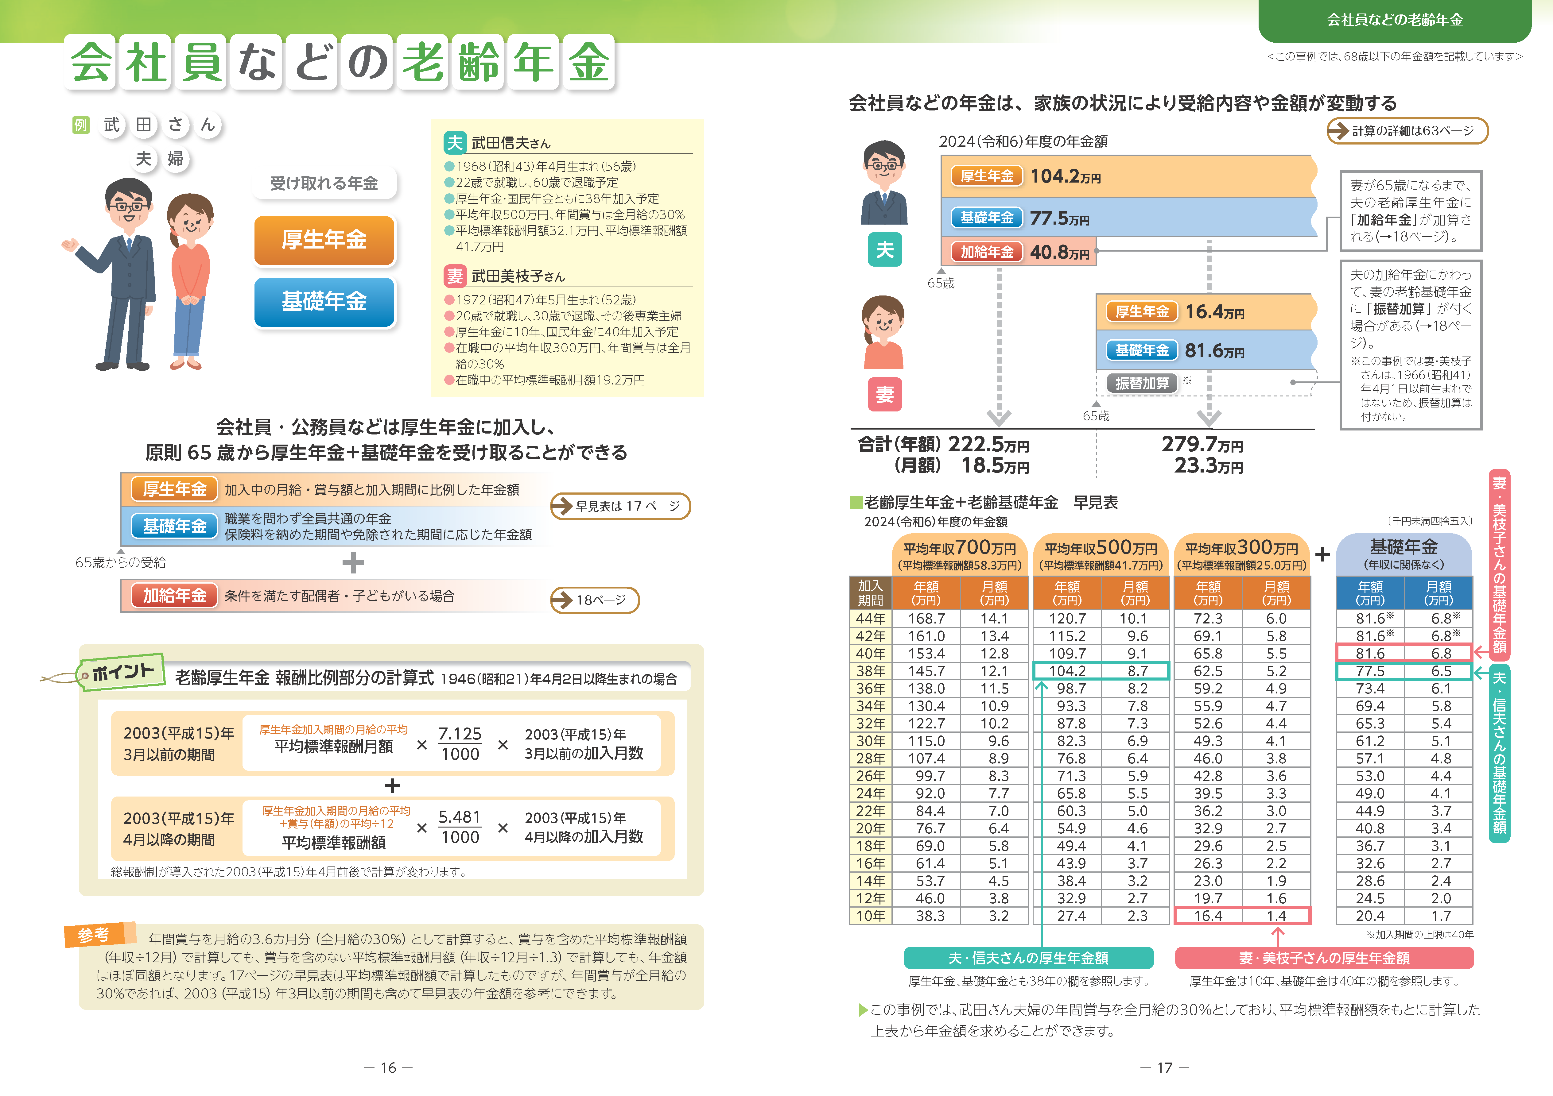Click the 平均年収700万円 column header

(960, 555)
